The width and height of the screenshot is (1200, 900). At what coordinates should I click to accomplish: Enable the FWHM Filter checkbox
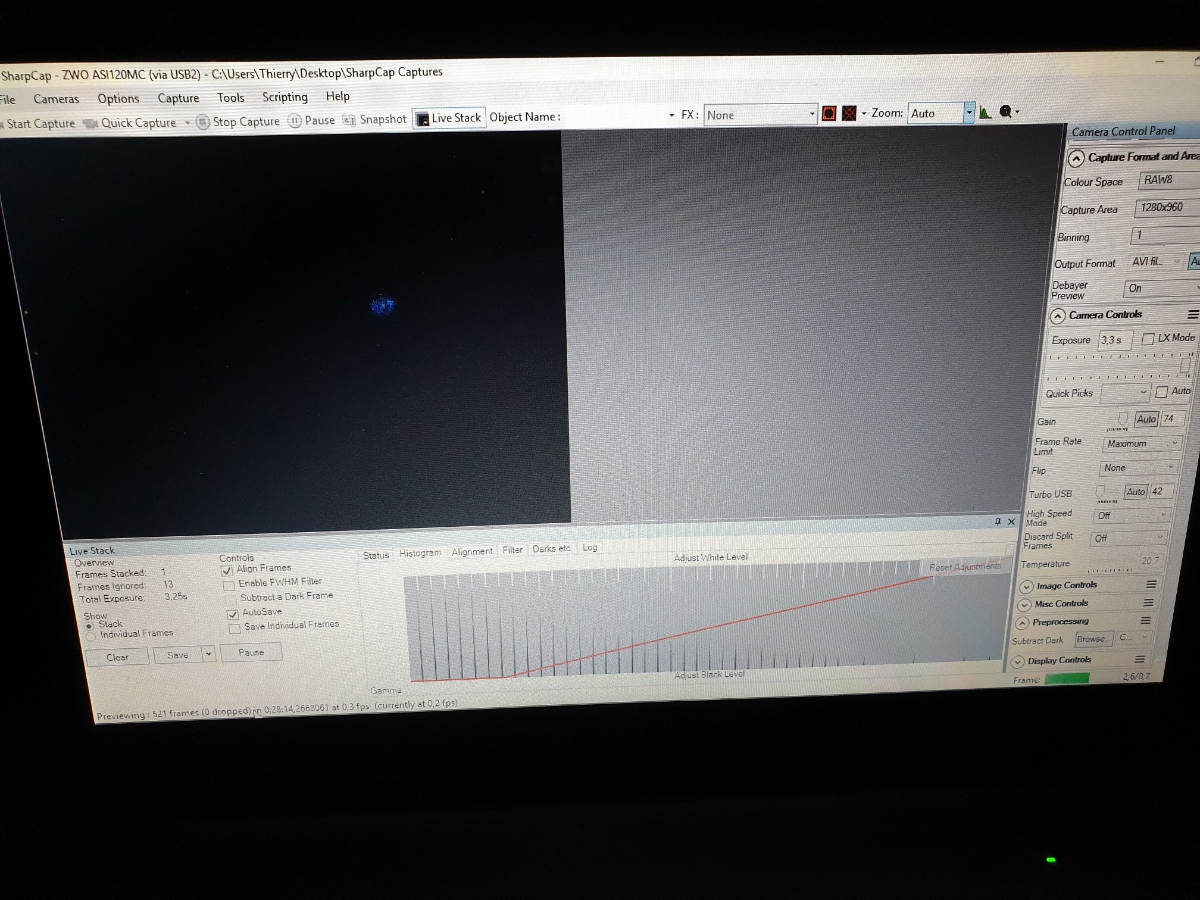point(229,585)
